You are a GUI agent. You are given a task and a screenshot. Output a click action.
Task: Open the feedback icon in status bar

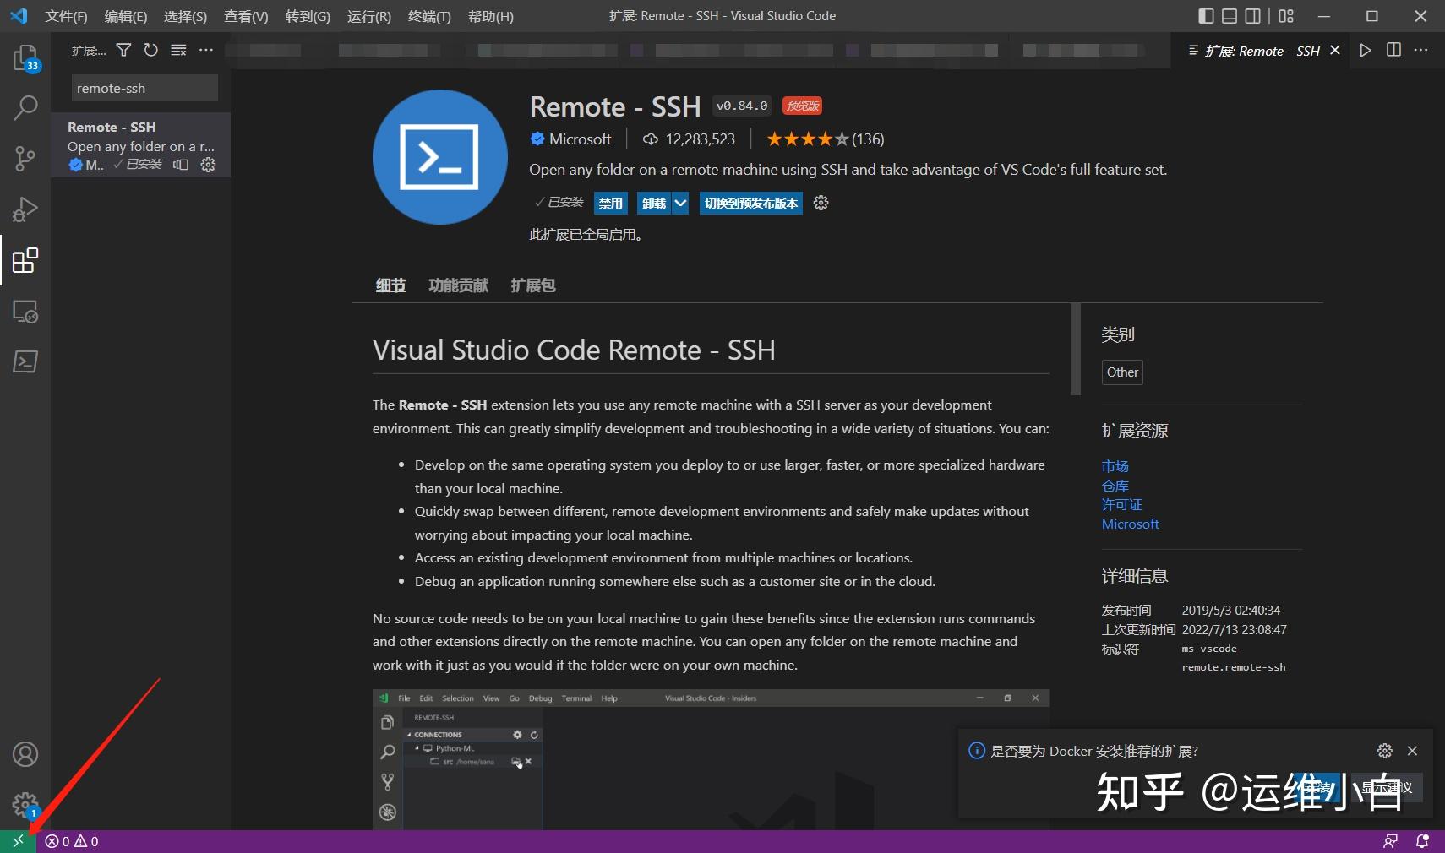click(x=1390, y=841)
